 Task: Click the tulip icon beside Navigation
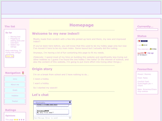pos(23,73)
